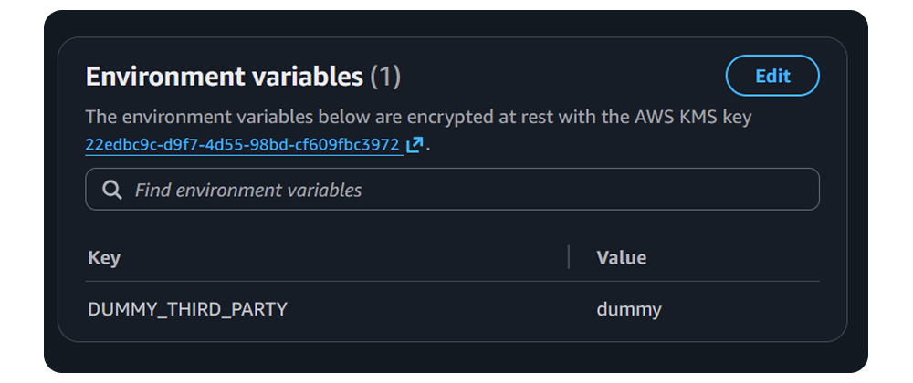Image resolution: width=913 pixels, height=383 pixels.
Task: Click the external link icon after KMS key
Action: pos(415,145)
